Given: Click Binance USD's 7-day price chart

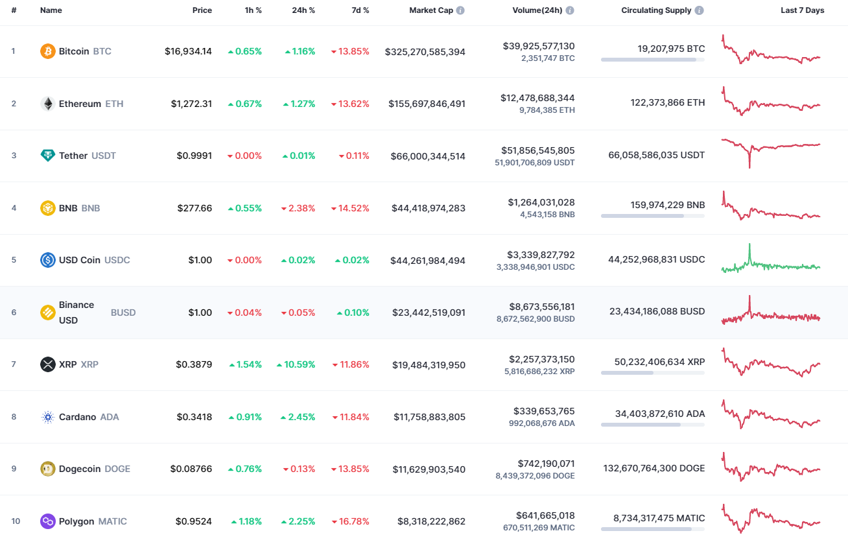Looking at the screenshot, I should pyautogui.click(x=771, y=311).
